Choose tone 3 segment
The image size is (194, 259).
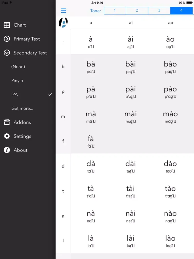coord(159,11)
